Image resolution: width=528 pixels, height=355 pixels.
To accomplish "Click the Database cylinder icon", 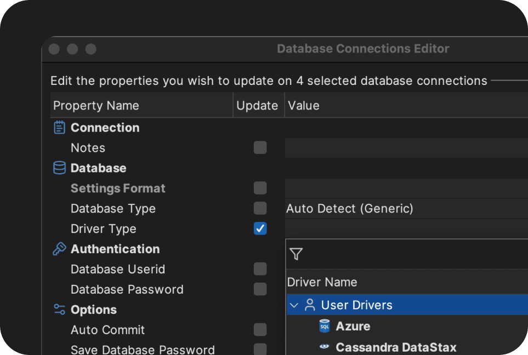I will click(59, 168).
